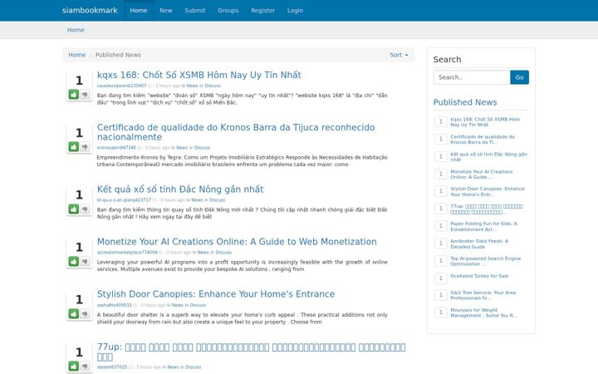Open sidebar link G&V Tree Service
The image size is (598, 374).
coord(483,295)
